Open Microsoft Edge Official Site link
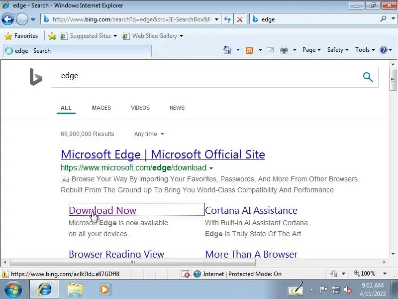 point(163,154)
